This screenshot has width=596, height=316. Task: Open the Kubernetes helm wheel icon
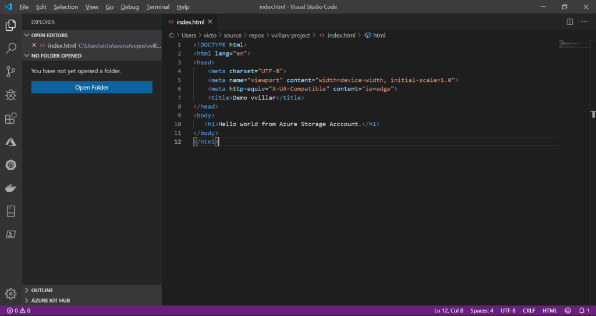coord(10,165)
